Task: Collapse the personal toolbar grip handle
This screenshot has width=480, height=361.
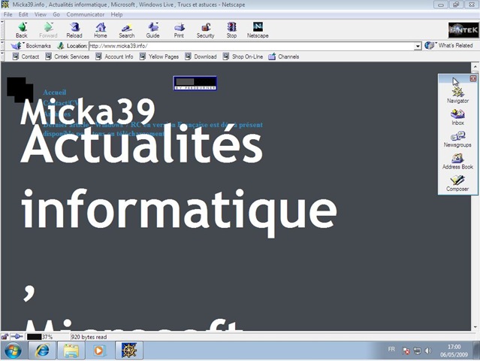Action: click(x=2, y=56)
